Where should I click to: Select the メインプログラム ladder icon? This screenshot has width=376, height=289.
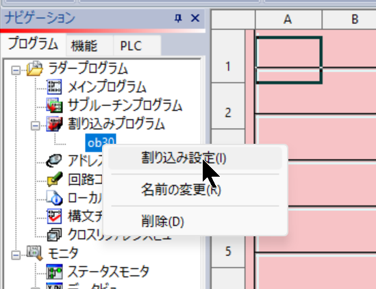54,87
